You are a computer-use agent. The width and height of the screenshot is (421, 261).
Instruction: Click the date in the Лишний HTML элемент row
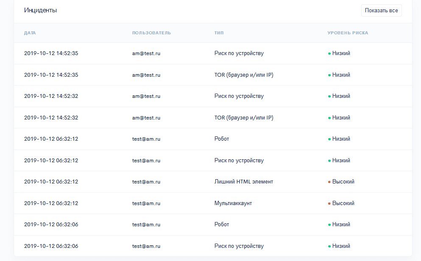[x=51, y=182]
